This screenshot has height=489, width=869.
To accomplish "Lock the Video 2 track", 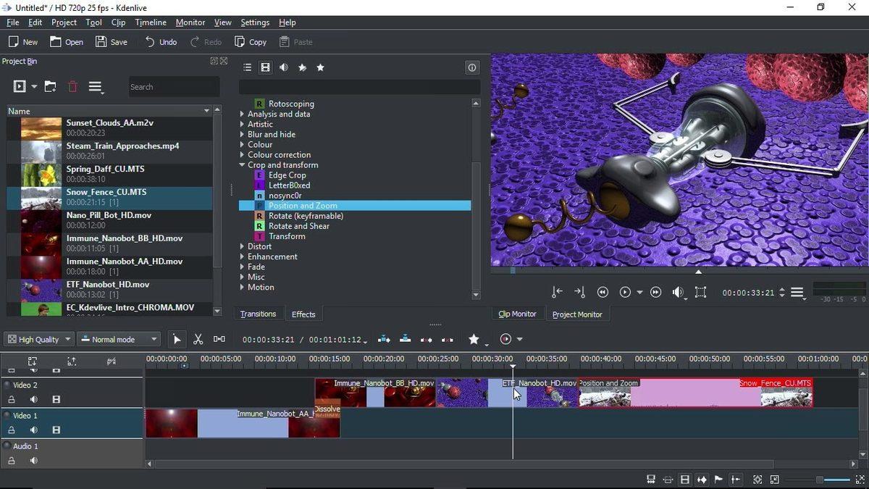I will [12, 399].
